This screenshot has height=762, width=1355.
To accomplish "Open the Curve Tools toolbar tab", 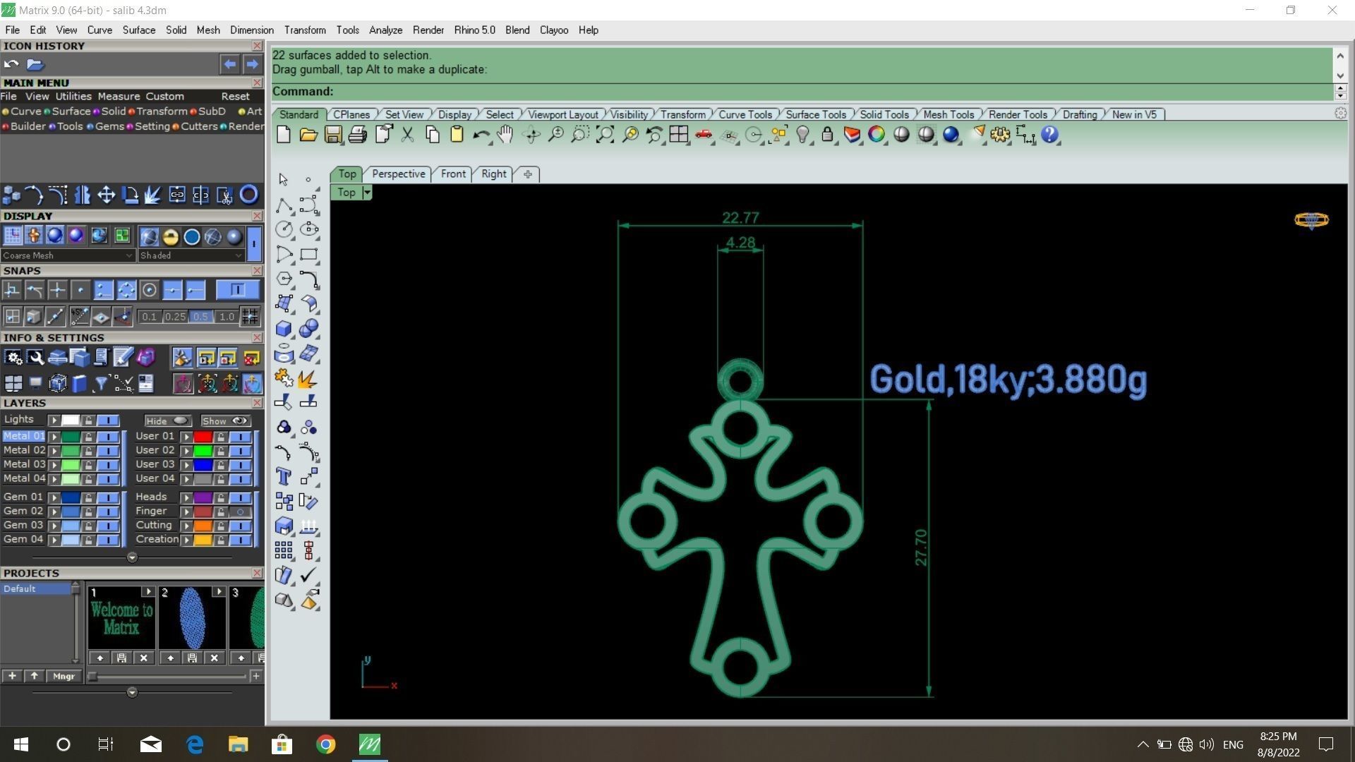I will pos(745,114).
